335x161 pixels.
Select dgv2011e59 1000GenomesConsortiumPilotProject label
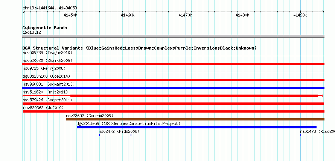(x=129, y=123)
